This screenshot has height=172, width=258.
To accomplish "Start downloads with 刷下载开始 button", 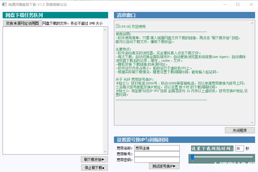I will (x=94, y=159).
